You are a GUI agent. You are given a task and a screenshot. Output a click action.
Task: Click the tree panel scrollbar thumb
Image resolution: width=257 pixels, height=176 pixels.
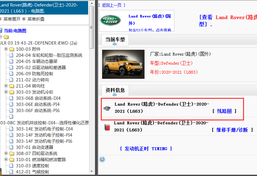click(x=92, y=27)
